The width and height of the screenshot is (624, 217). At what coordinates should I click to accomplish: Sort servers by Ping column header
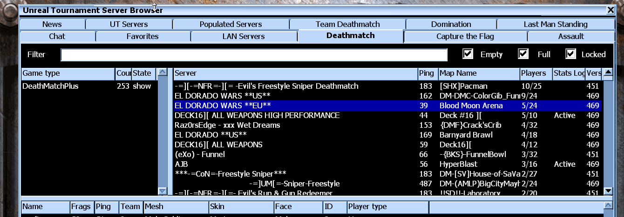[427, 73]
